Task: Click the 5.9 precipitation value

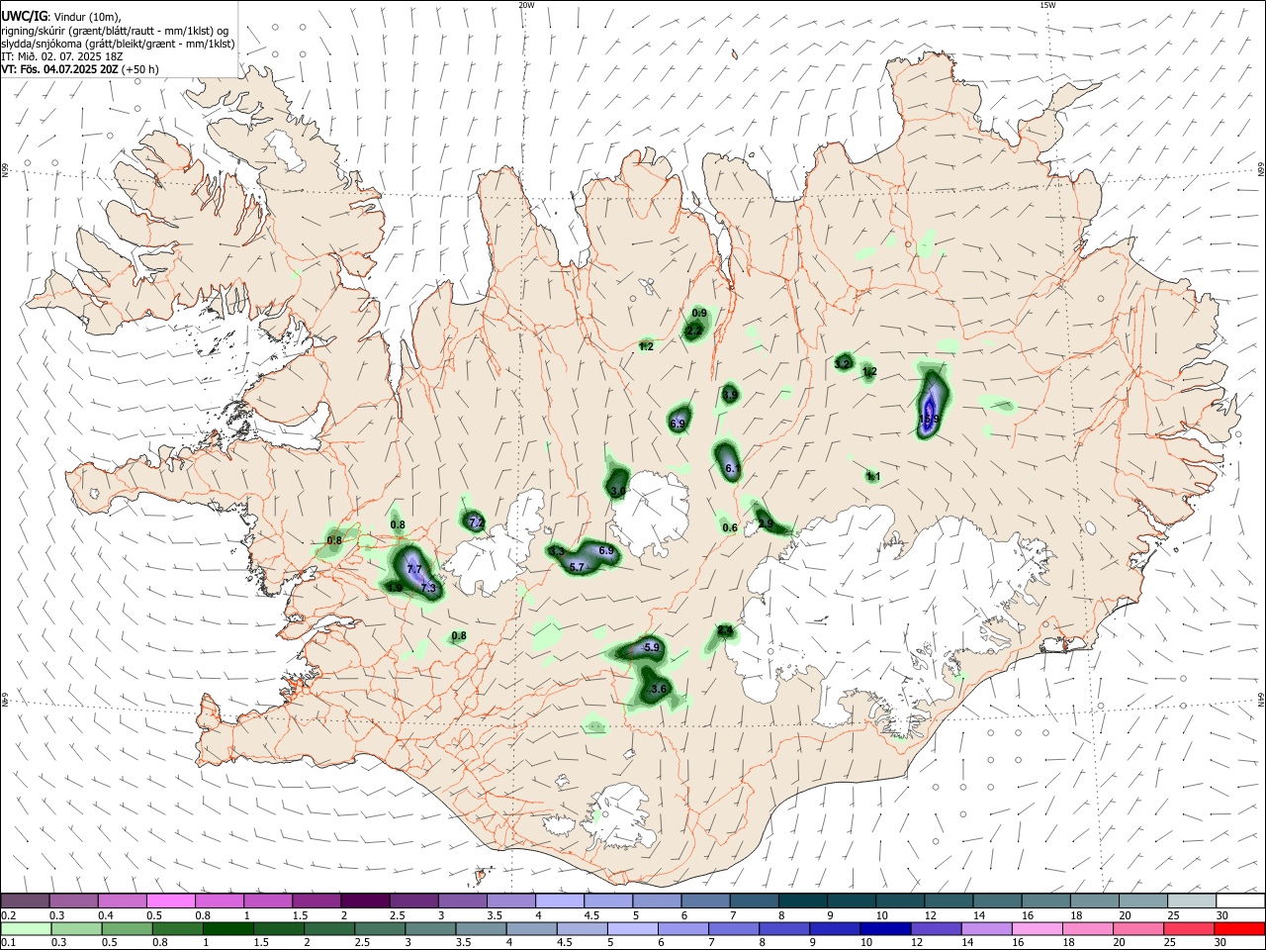Action: 651,647
